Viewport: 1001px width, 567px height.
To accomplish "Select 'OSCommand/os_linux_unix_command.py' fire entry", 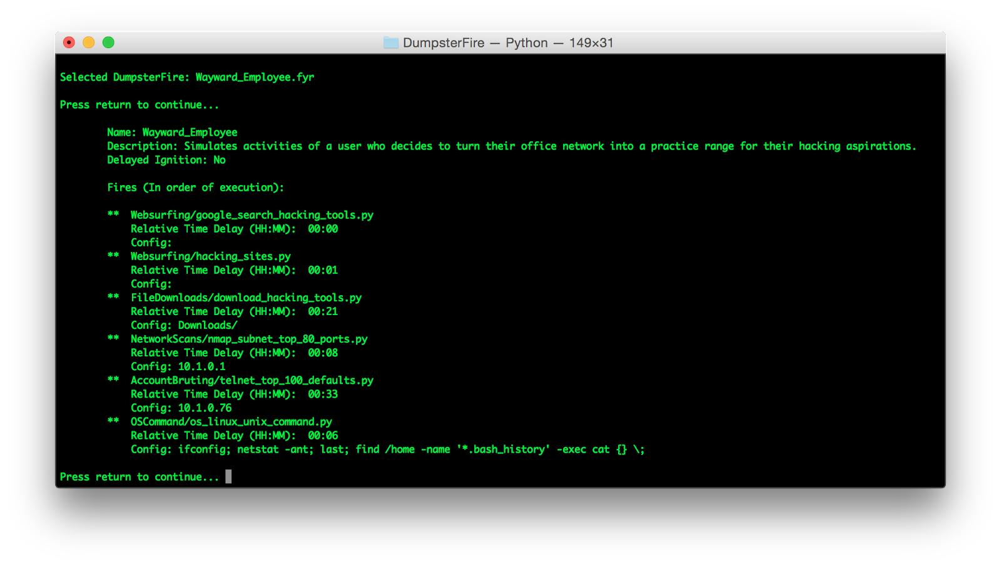I will point(231,421).
